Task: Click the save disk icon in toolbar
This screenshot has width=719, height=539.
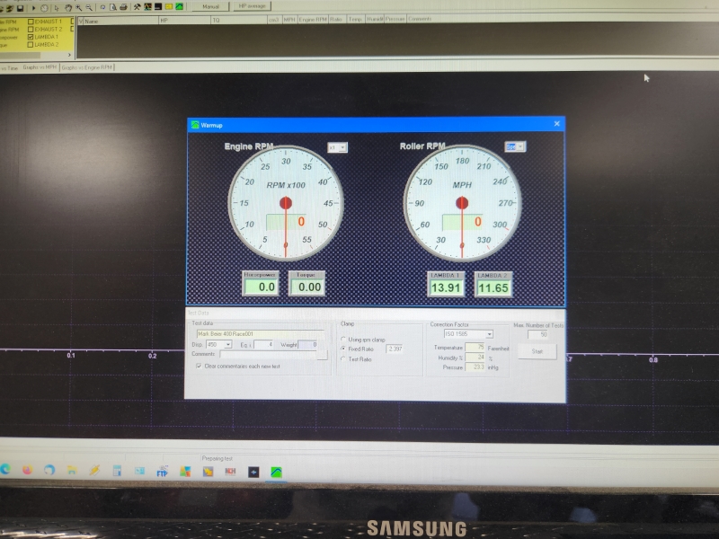Action: coord(18,7)
